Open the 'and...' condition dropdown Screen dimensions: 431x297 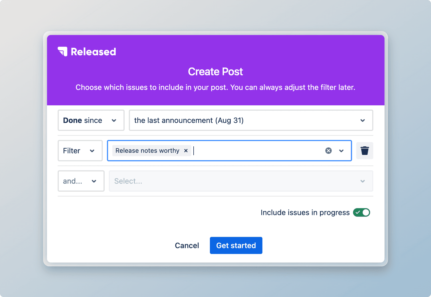[x=81, y=181]
